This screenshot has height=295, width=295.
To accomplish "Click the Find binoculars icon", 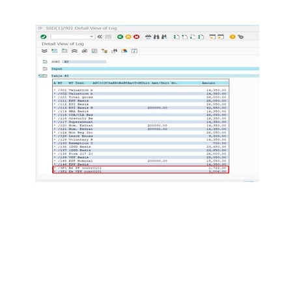I will pos(156,37).
